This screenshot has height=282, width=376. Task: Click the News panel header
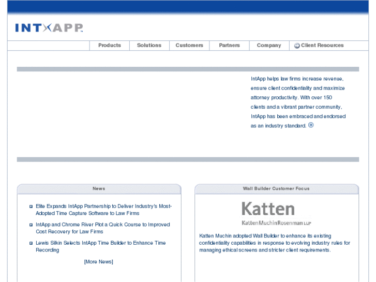tap(99, 189)
